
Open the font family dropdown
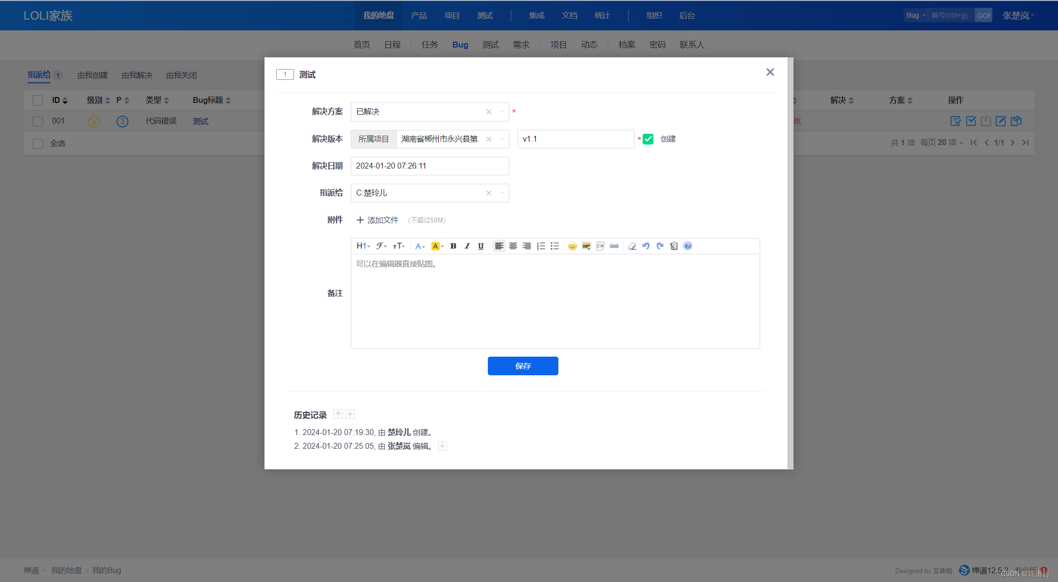pos(382,246)
